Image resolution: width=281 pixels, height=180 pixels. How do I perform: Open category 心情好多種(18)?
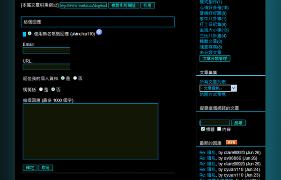(x=214, y=7)
